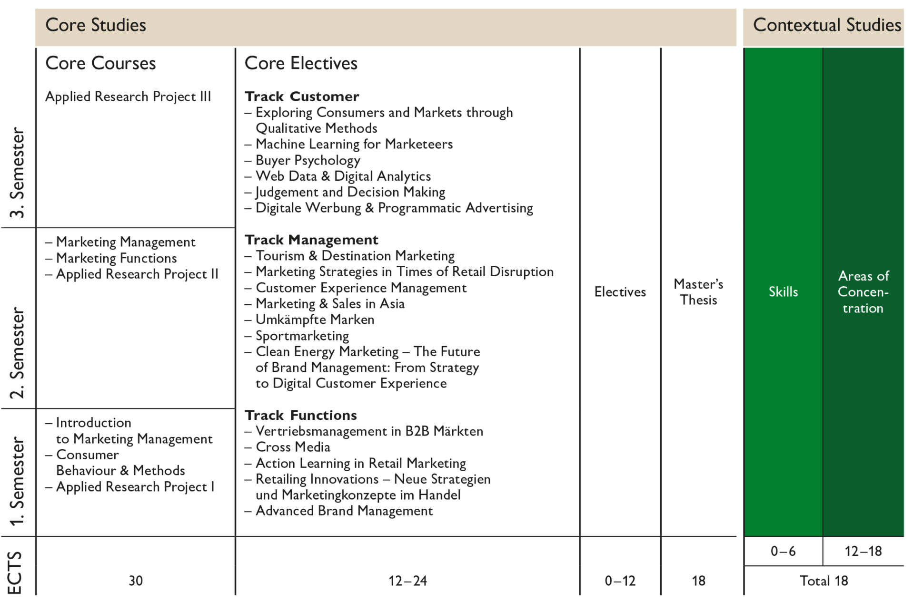Image resolution: width=913 pixels, height=601 pixels.
Task: Click the Track Functions heading
Action: coord(301,415)
